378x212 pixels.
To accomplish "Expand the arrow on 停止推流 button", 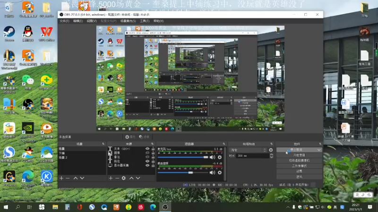I will (319, 150).
